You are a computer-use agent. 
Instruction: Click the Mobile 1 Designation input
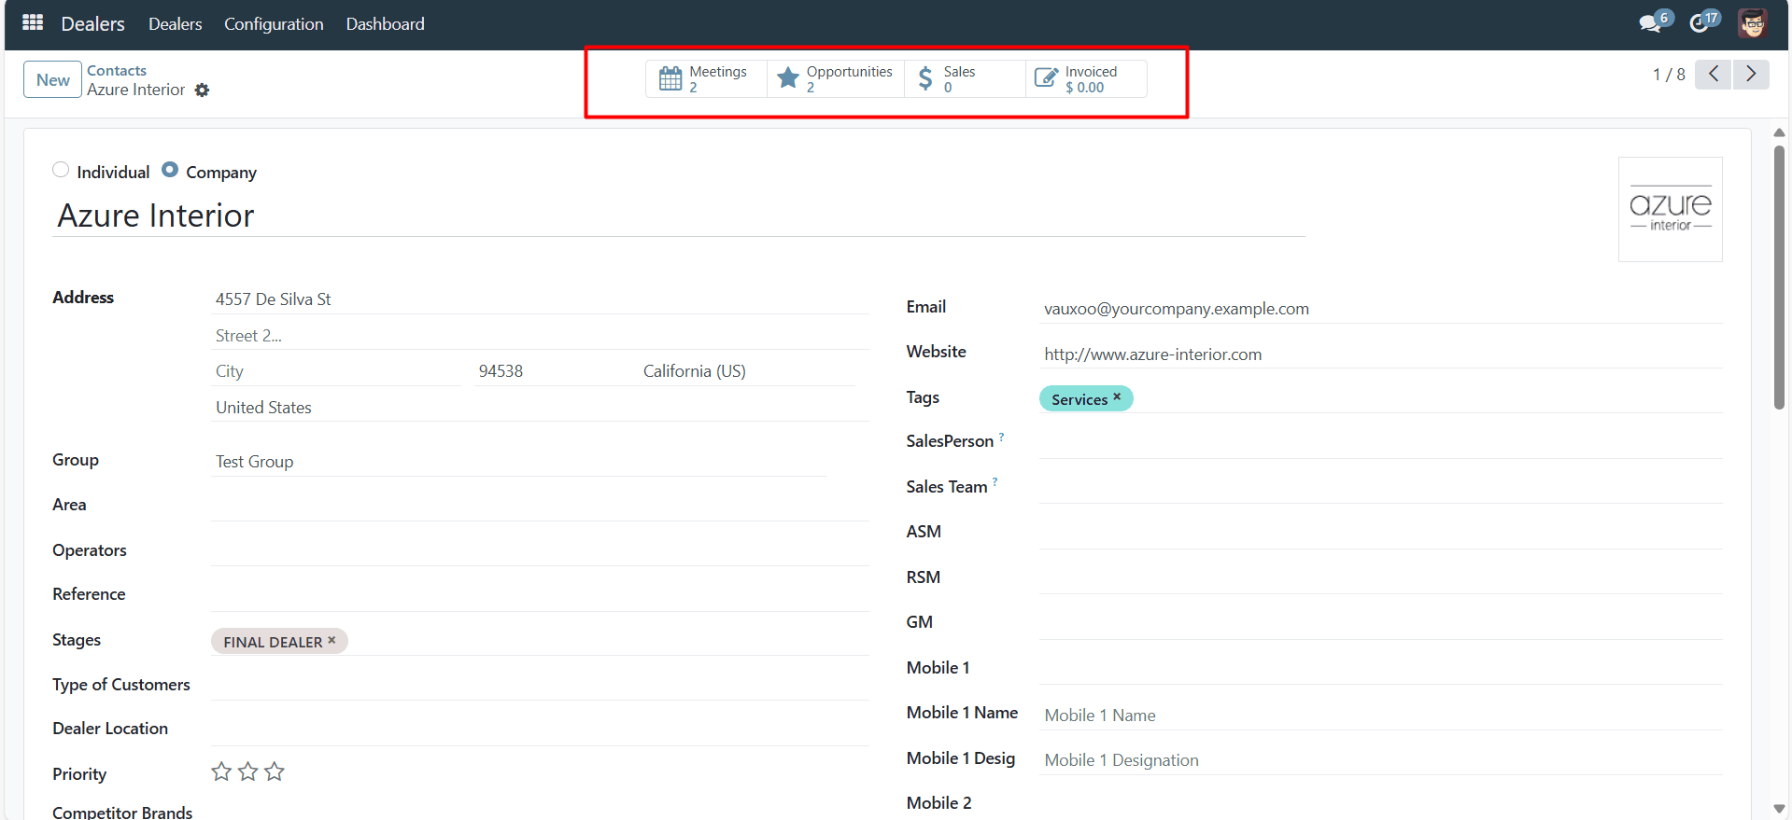tap(1380, 760)
